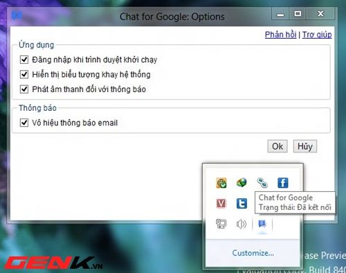346x273 pixels.
Task: Click the Ok button
Action: click(277, 146)
